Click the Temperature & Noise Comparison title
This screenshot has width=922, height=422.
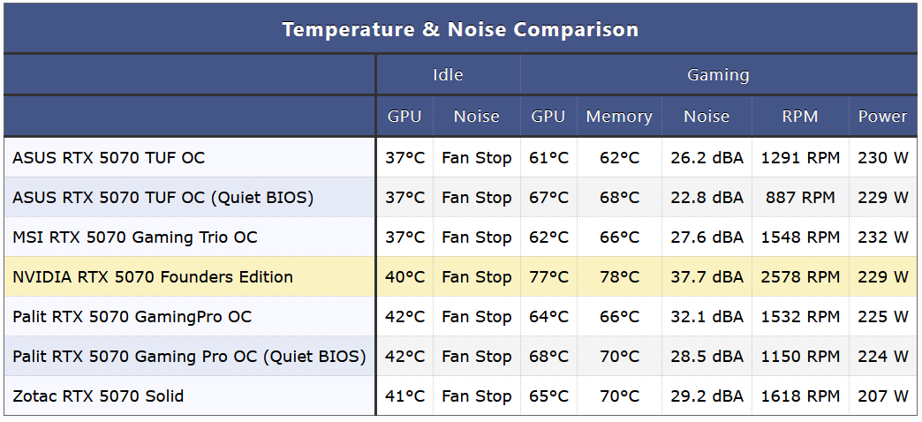point(460,29)
